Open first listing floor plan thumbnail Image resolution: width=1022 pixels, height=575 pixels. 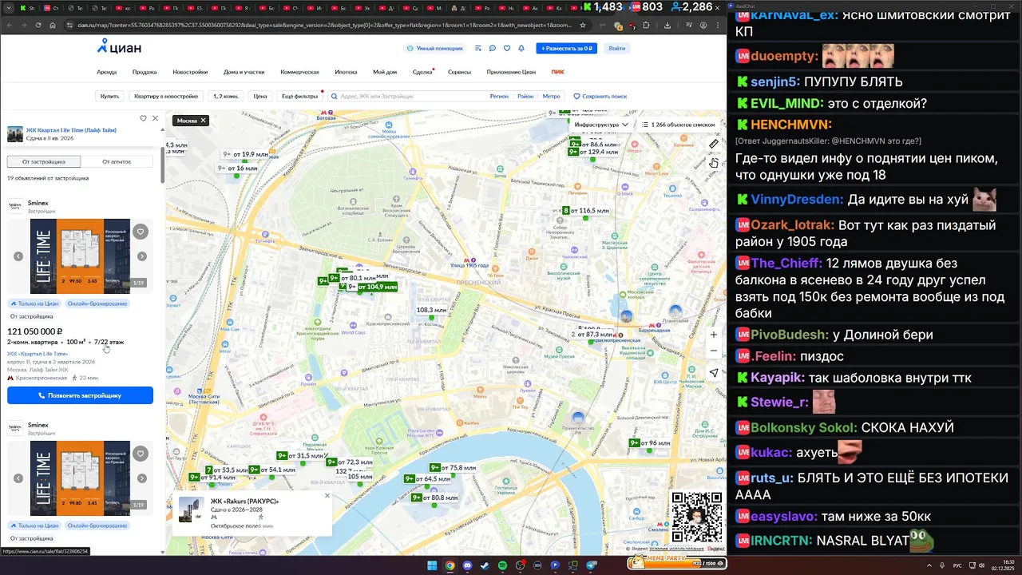click(80, 256)
